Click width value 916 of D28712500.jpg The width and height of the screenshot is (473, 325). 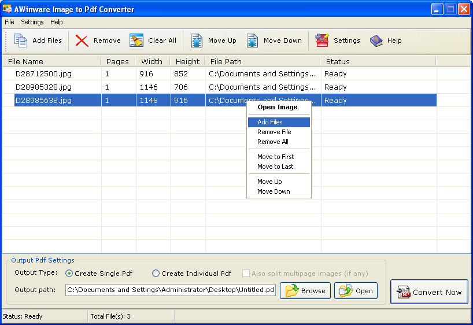(x=146, y=74)
